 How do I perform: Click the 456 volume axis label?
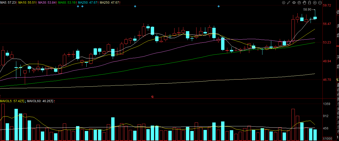coord(326,128)
